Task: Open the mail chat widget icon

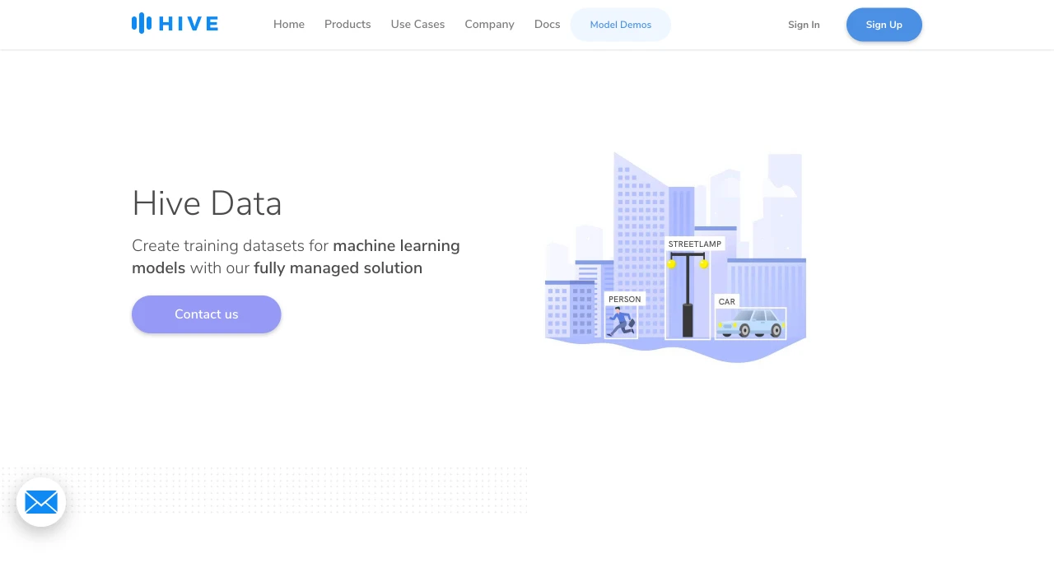Action: point(41,502)
